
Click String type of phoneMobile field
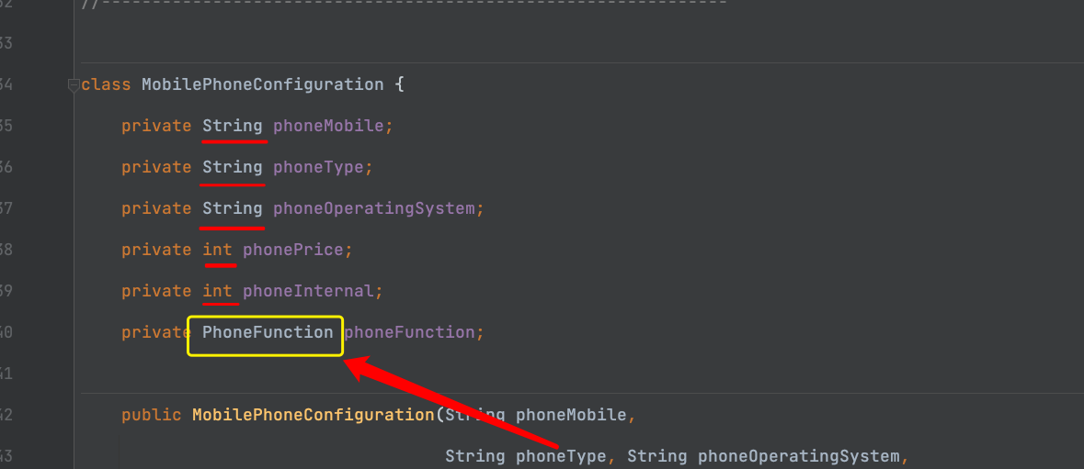coord(233,126)
